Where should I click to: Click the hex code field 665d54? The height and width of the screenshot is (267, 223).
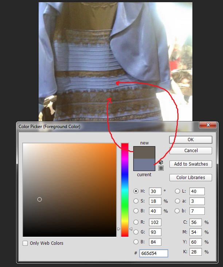[x=154, y=253]
